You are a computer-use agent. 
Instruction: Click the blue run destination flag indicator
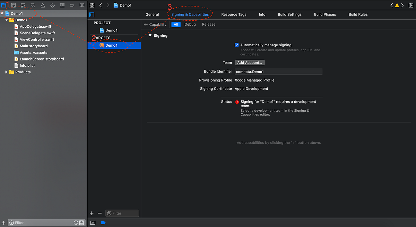103,223
